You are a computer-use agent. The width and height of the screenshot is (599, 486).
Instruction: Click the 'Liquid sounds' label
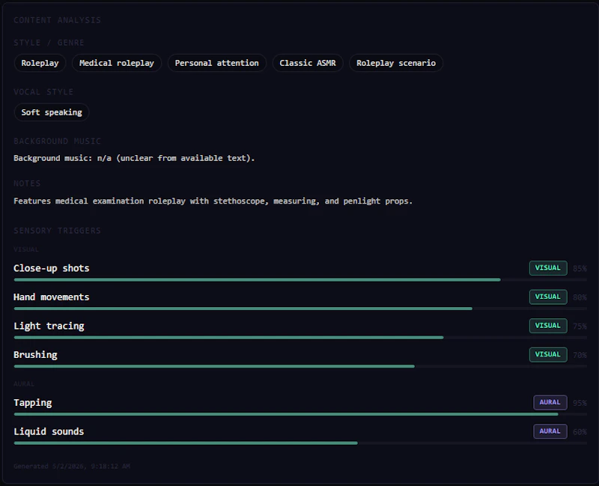pos(49,431)
